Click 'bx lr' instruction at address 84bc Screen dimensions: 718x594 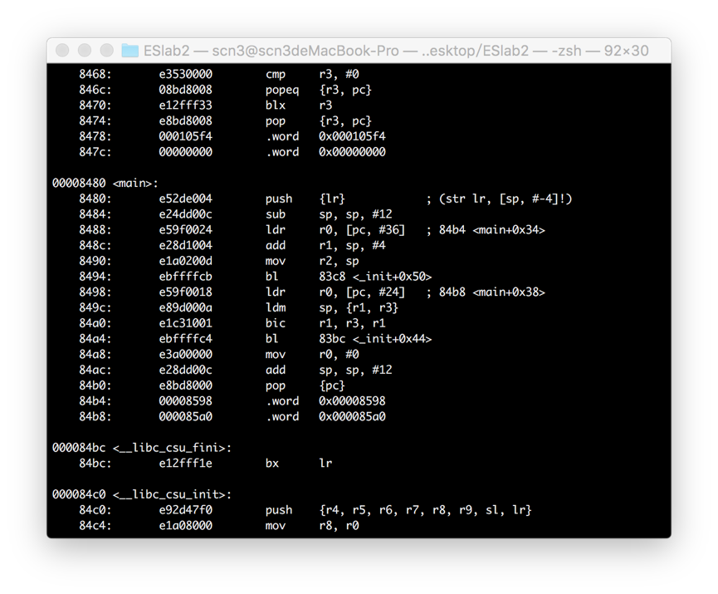point(299,464)
